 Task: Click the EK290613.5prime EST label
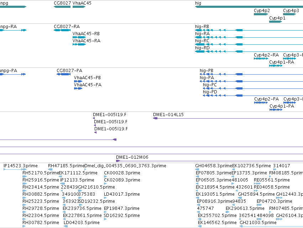(x=245, y=209)
